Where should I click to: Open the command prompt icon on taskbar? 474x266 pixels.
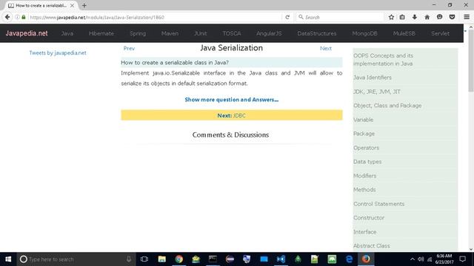coord(213,259)
